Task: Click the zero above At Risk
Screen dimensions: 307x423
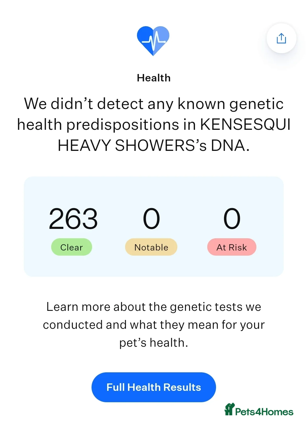Action: [x=232, y=219]
